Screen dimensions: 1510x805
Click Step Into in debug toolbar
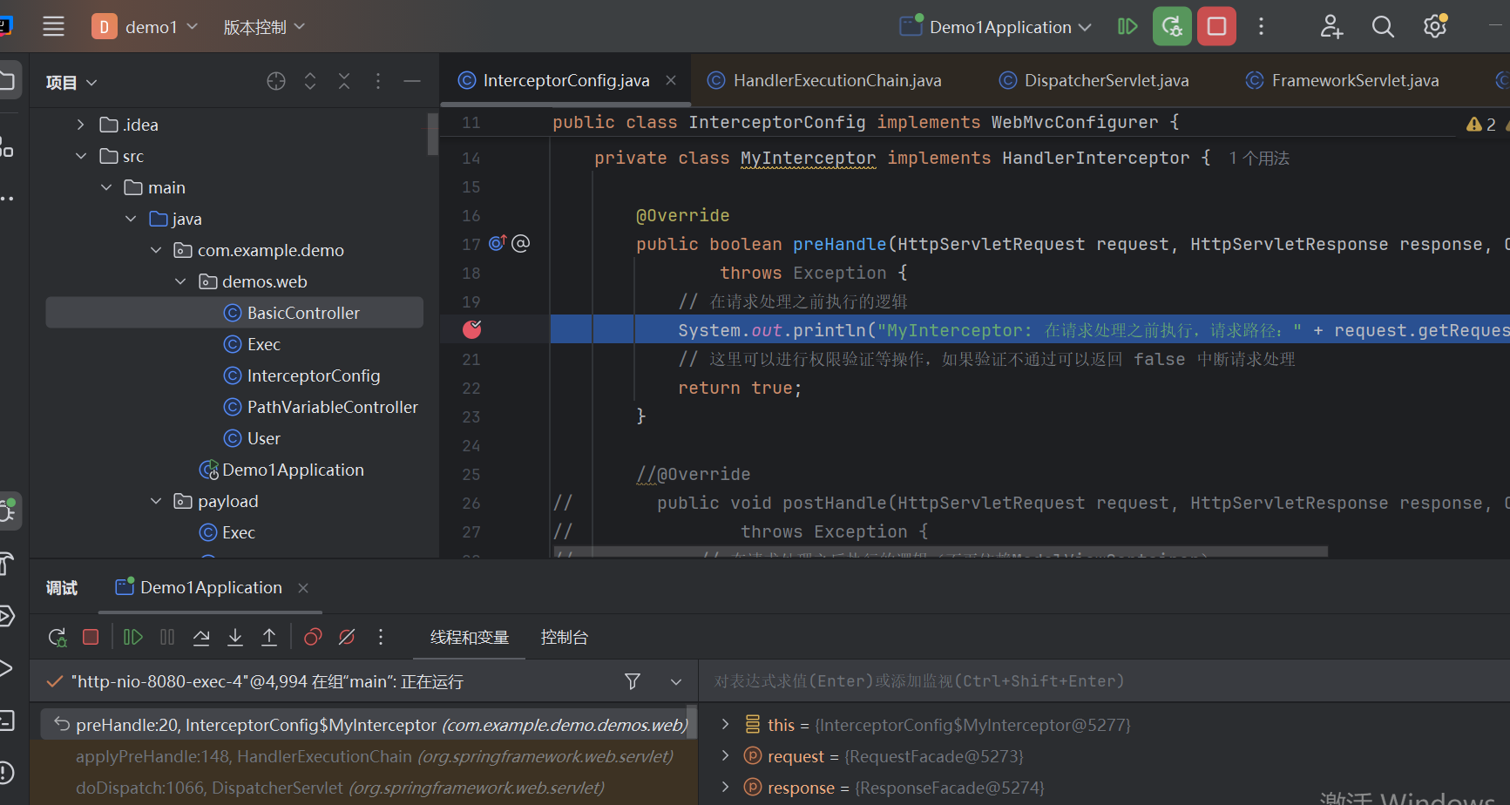click(x=235, y=637)
